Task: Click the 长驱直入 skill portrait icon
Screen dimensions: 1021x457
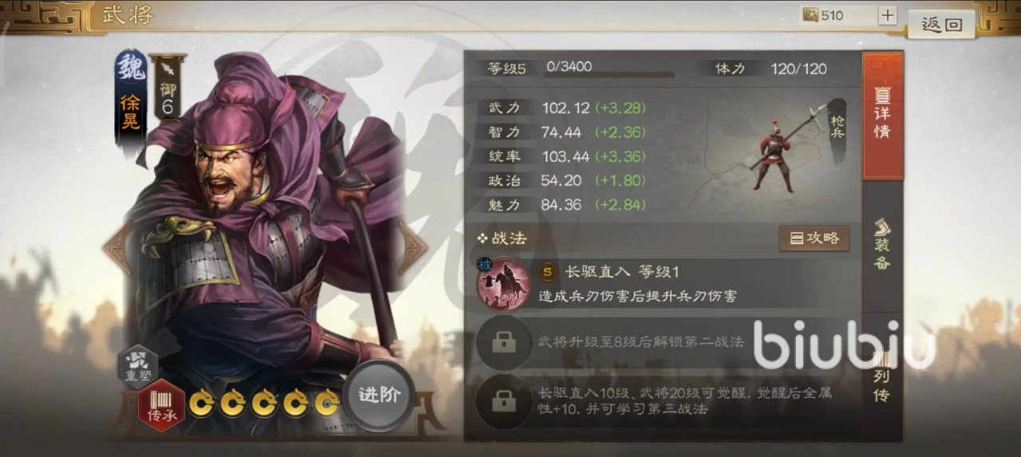Action: (x=503, y=282)
